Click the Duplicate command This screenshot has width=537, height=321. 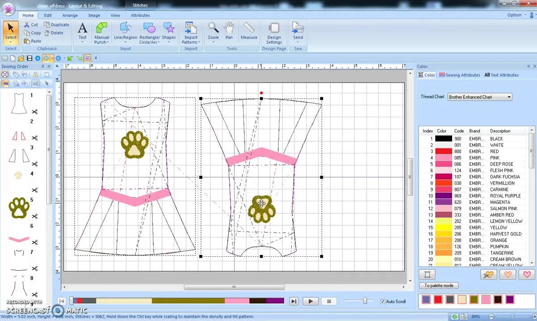tap(56, 25)
